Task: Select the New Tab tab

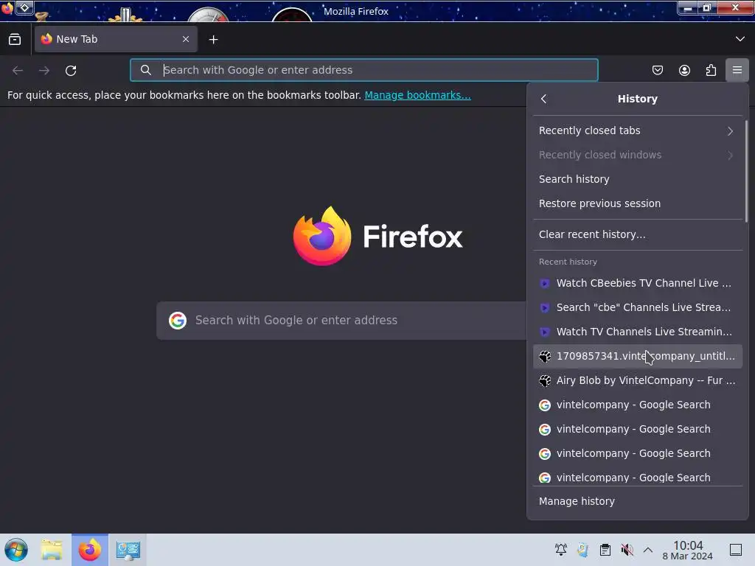Action: [116, 39]
